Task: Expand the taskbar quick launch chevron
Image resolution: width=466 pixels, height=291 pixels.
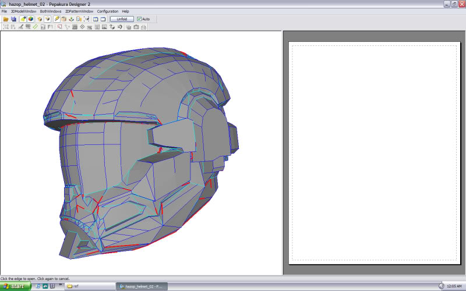Action: (x=61, y=285)
